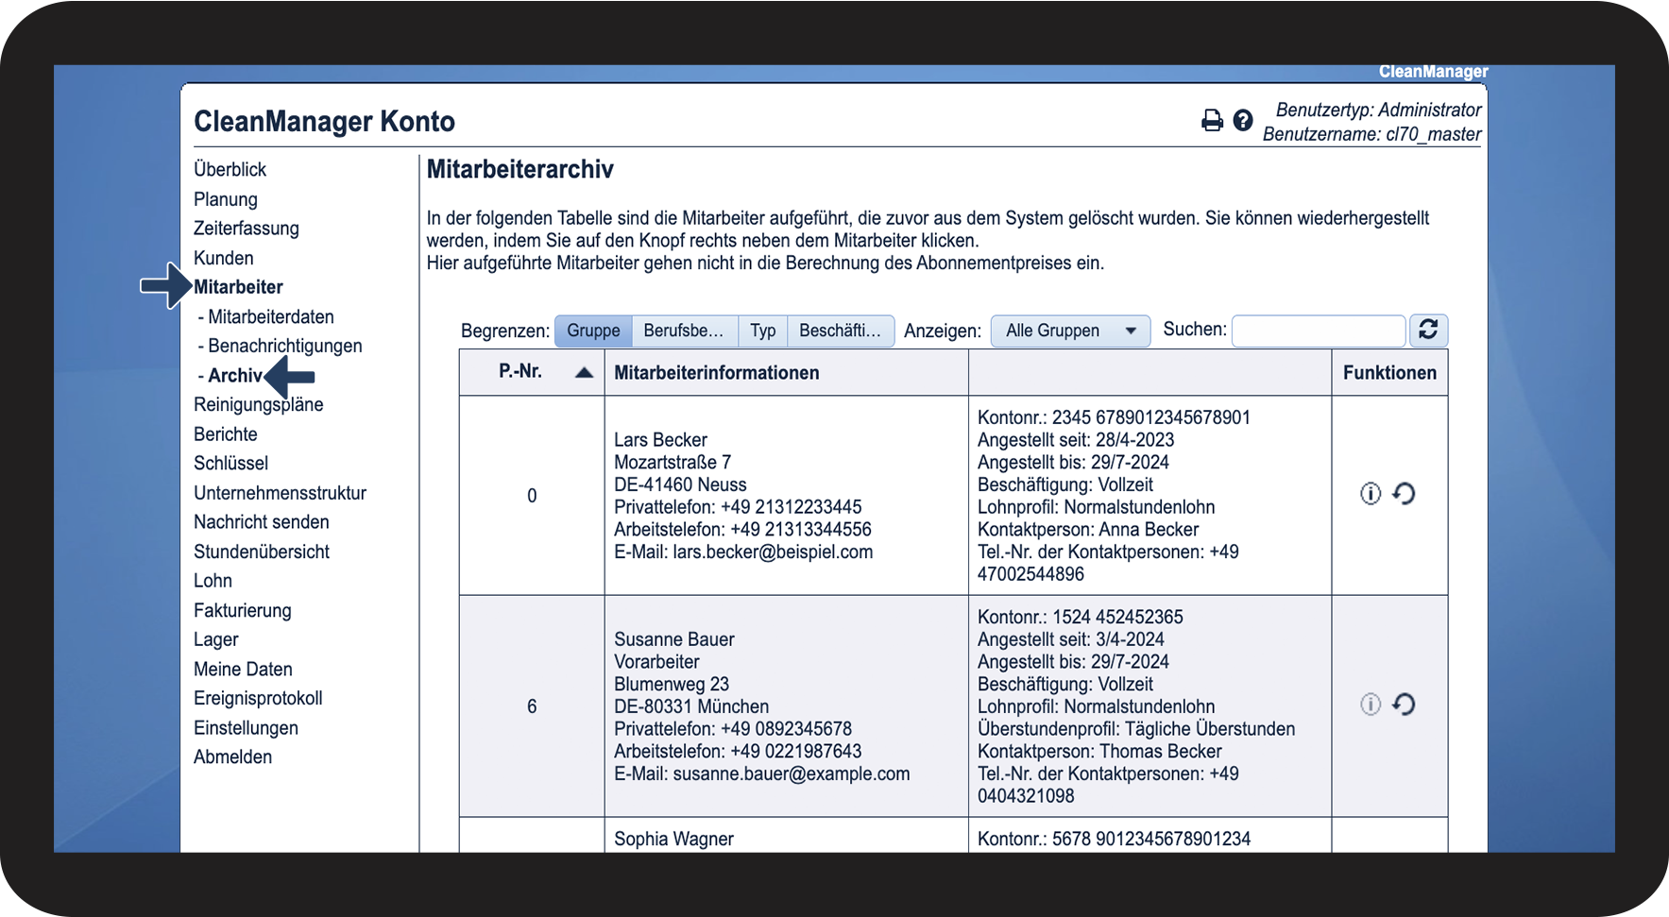Click the Mitarbeiterinformationen column header
Screen dimensions: 1669x917
787,372
